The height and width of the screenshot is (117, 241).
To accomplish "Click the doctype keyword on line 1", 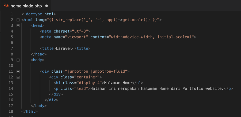I will point(34,14).
